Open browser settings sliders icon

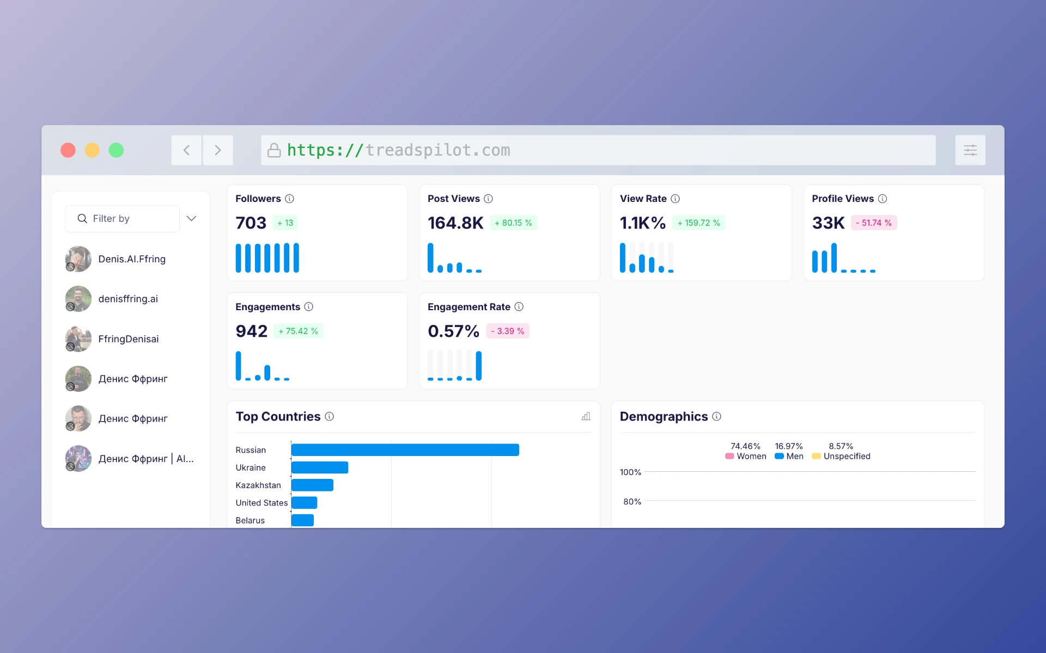pos(970,150)
